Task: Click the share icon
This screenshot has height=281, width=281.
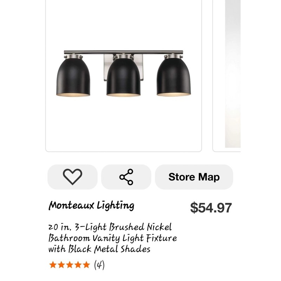Action: (126, 177)
